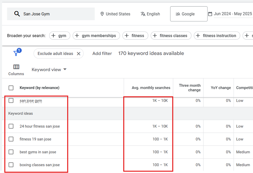The width and height of the screenshot is (253, 173).
Task: Sort by YoY change column header
Action: (x=221, y=88)
